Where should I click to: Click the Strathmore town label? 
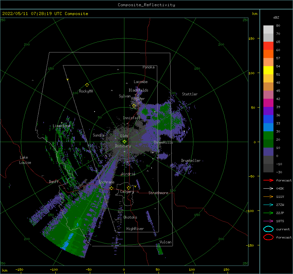158,193
